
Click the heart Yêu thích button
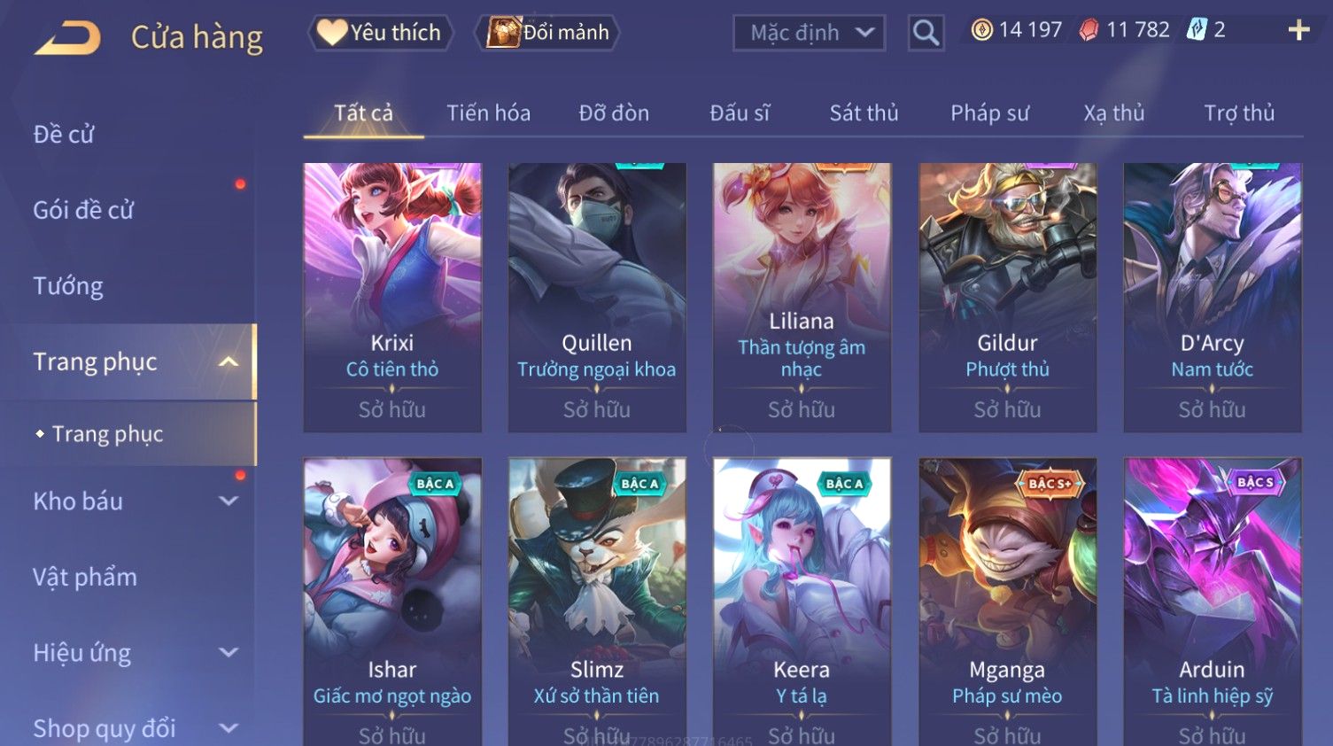[x=380, y=33]
